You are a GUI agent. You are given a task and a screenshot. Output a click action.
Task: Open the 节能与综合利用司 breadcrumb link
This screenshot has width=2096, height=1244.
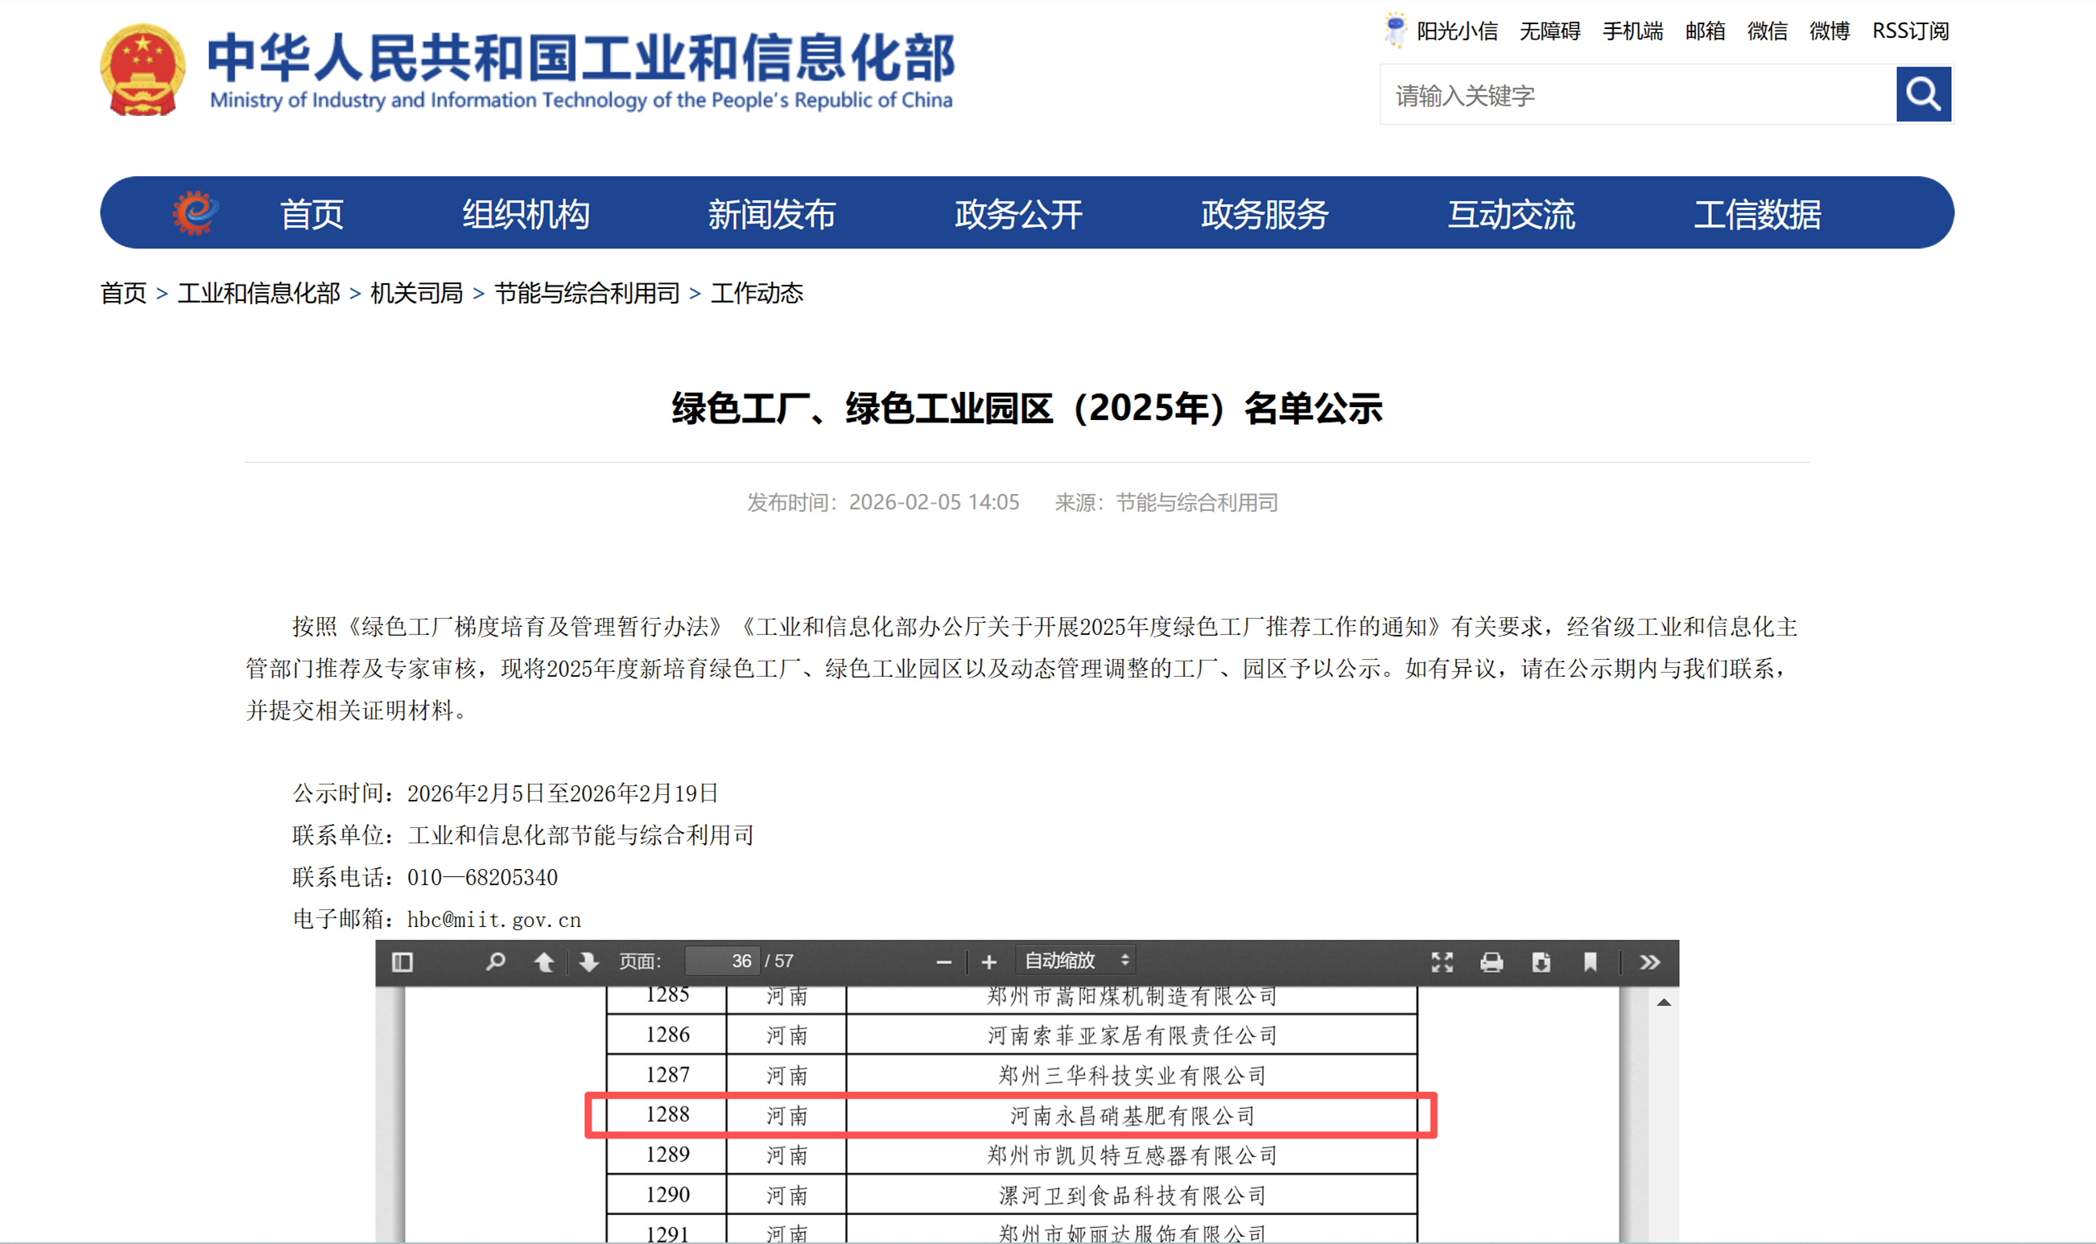point(587,295)
